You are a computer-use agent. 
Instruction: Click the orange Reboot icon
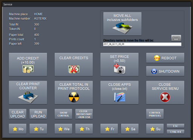pos(157,58)
